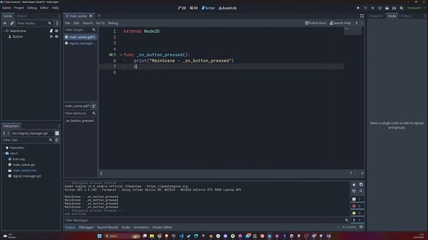Open the Editor menu
Screen dimensions: 428x240
(x=44, y=8)
